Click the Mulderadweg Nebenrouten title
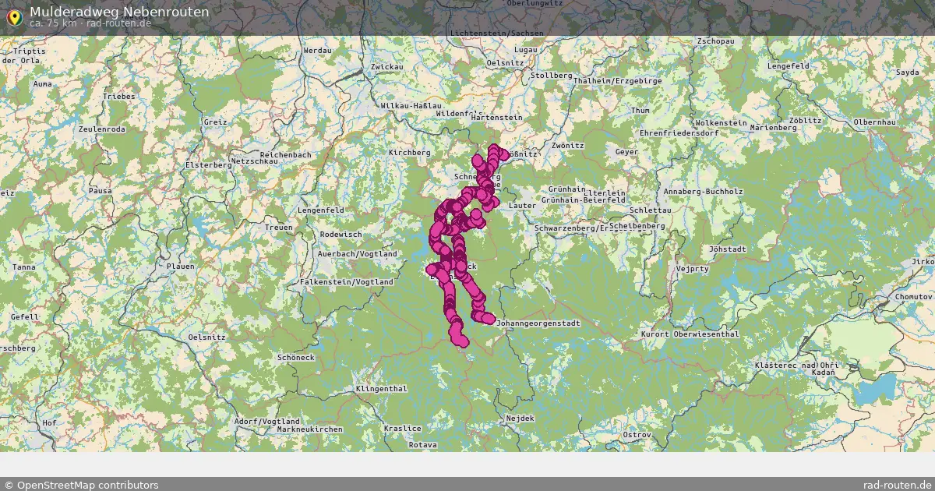The height and width of the screenshot is (491, 935). tap(119, 12)
